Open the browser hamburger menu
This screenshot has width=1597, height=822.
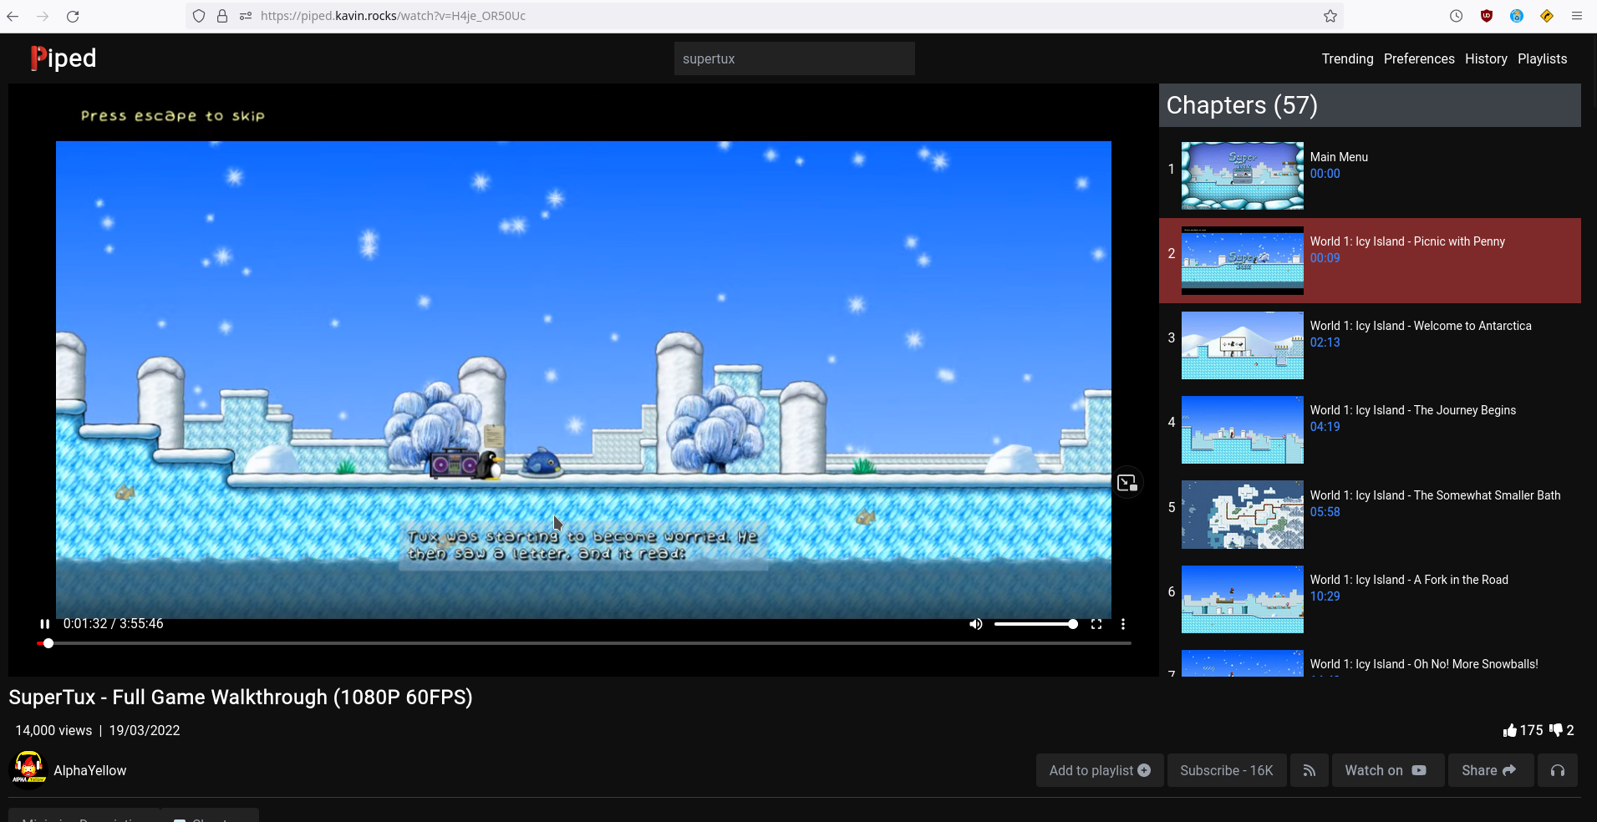click(1577, 16)
